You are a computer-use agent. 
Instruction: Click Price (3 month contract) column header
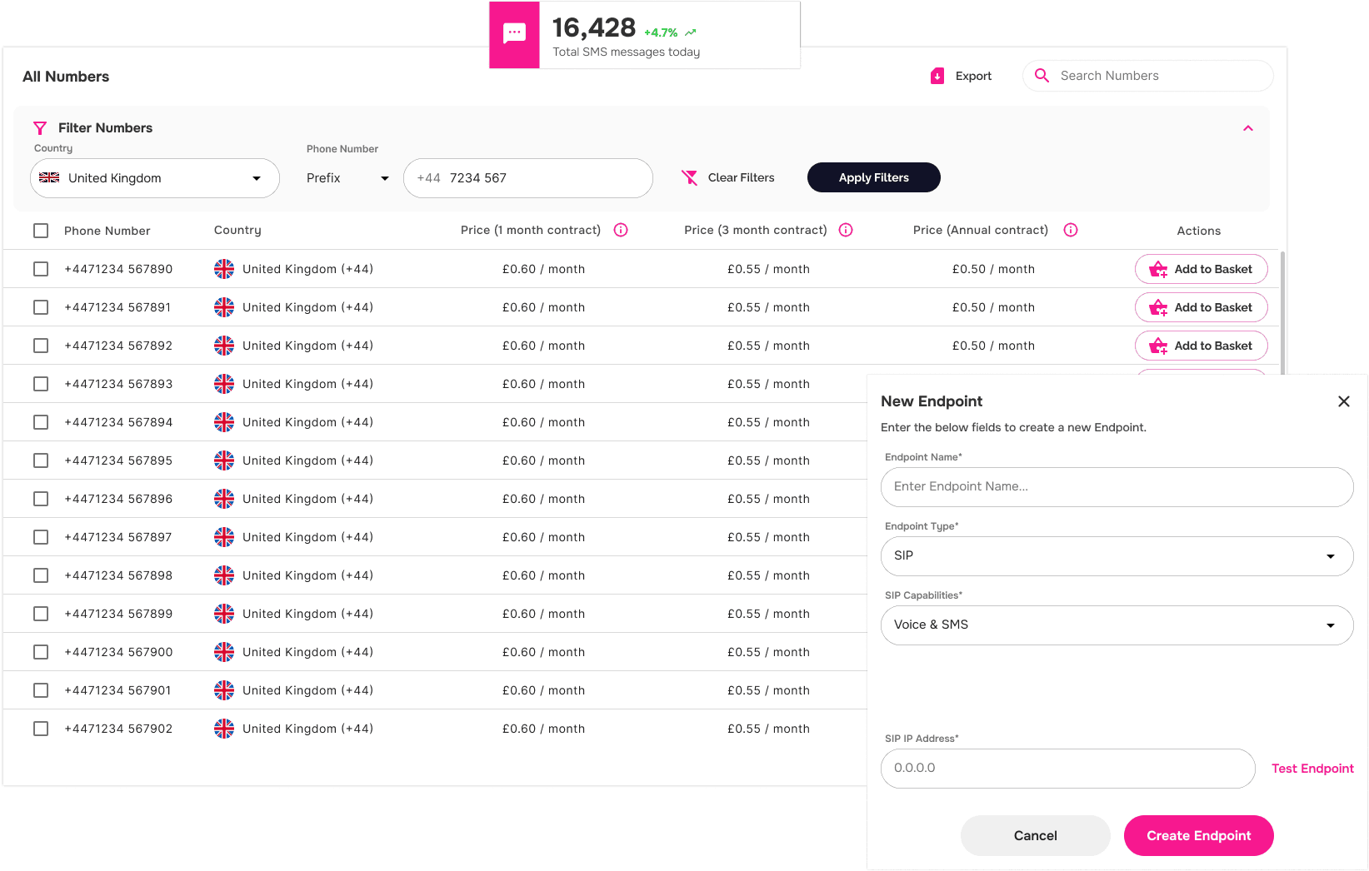(x=756, y=231)
